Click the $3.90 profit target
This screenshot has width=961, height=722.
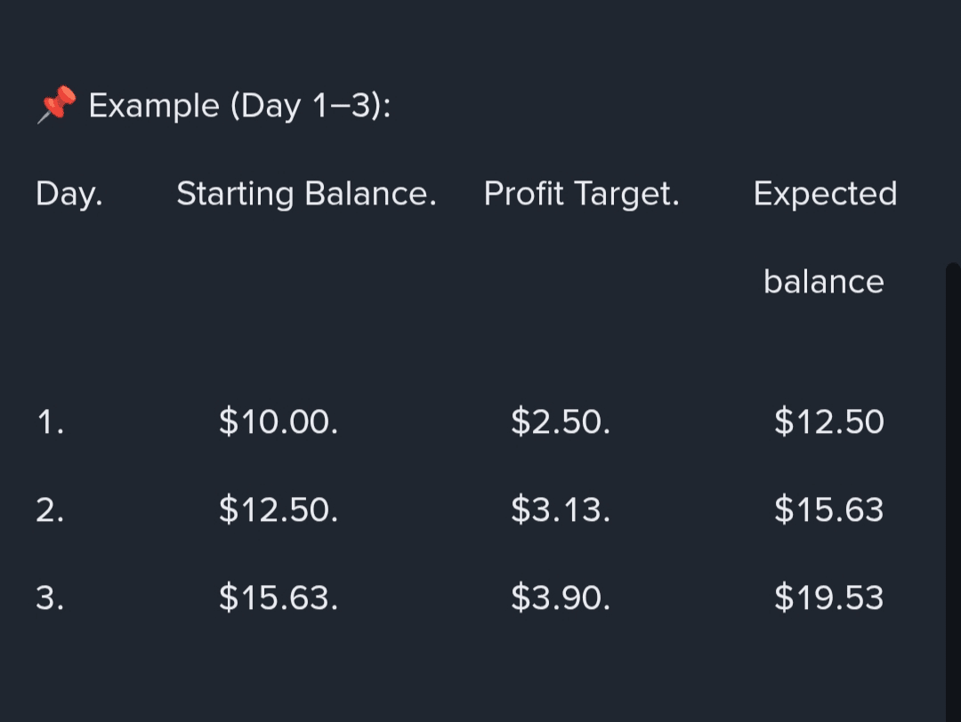coord(561,598)
